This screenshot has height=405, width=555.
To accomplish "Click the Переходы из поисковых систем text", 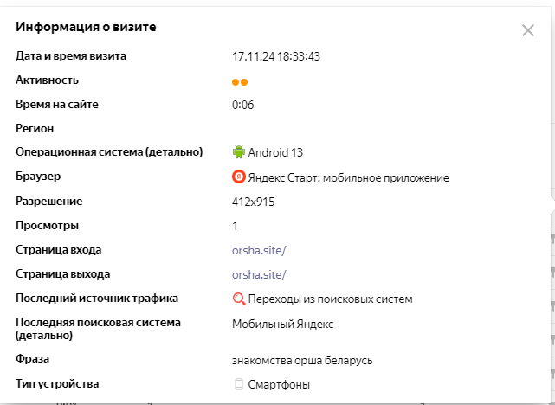I will pyautogui.click(x=330, y=299).
